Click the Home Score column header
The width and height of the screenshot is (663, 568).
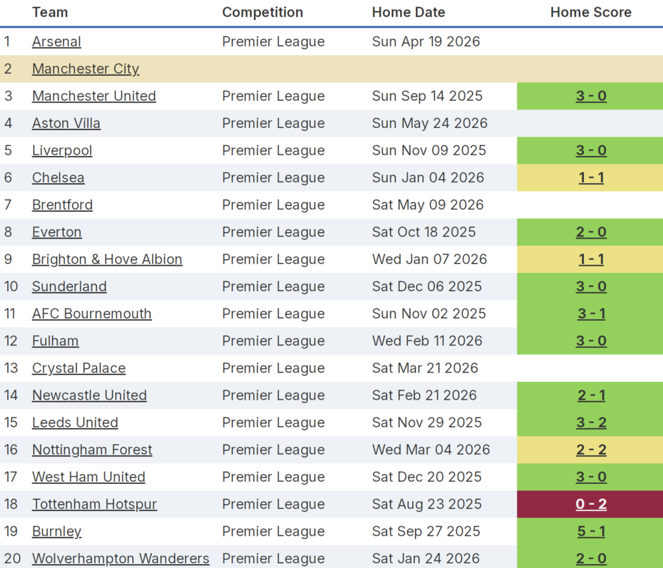(x=590, y=12)
